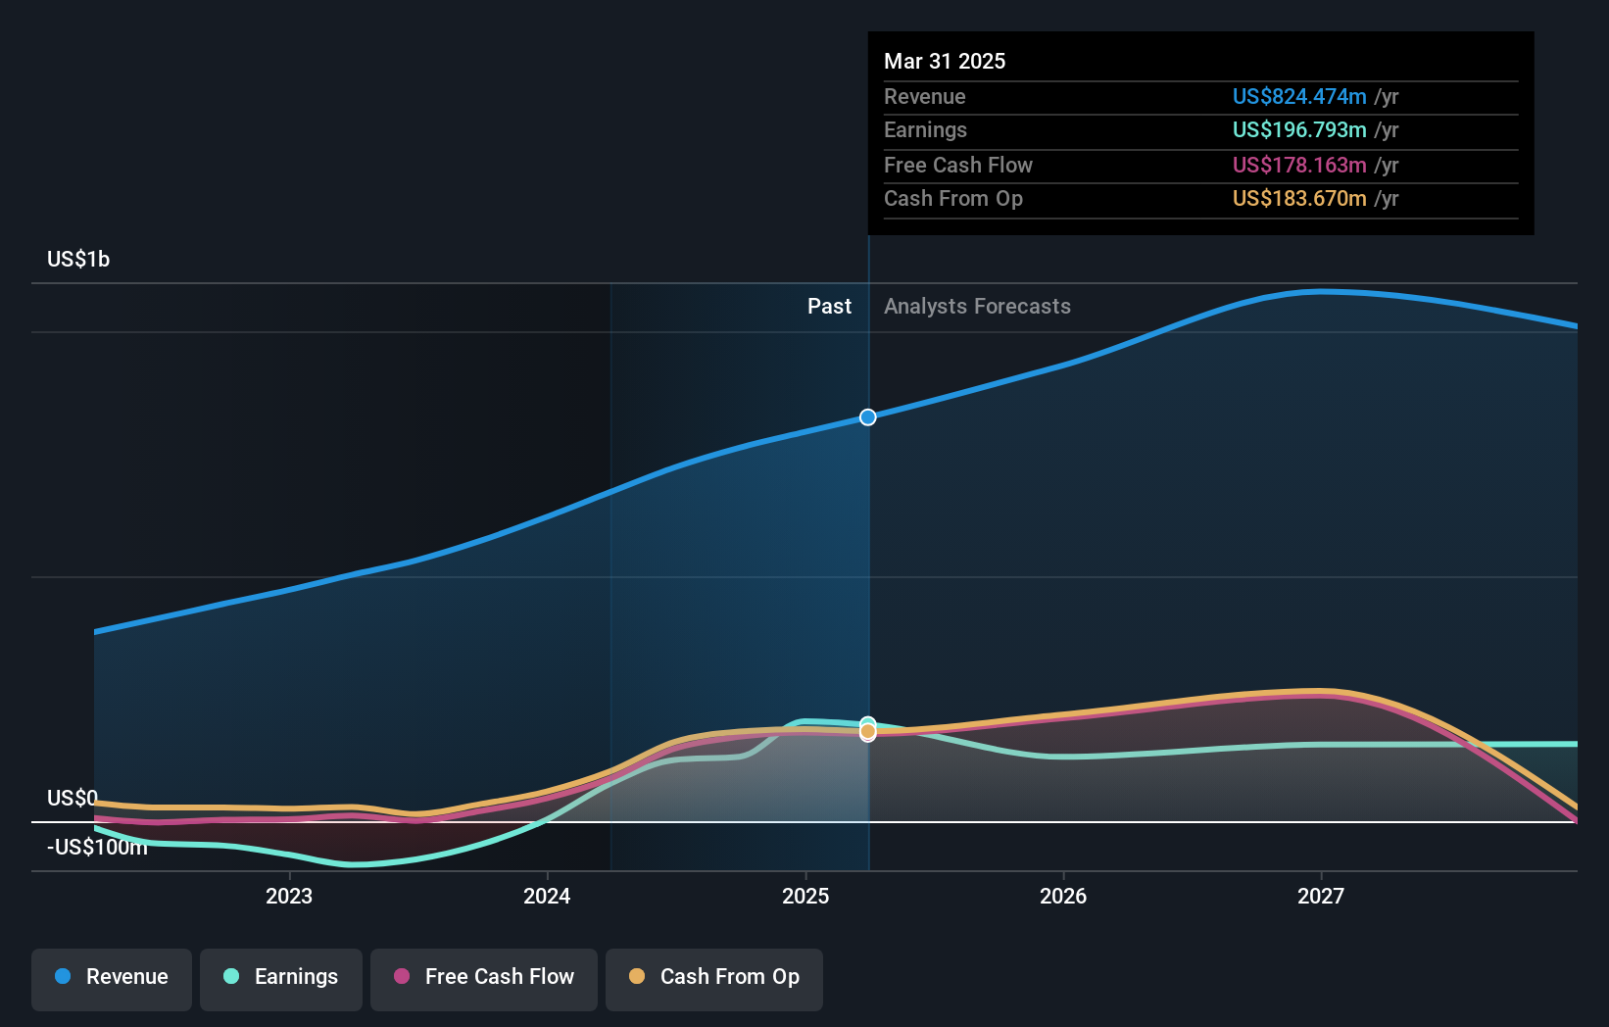The width and height of the screenshot is (1609, 1027).
Task: Click the 2023 x-axis label
Action: [289, 896]
